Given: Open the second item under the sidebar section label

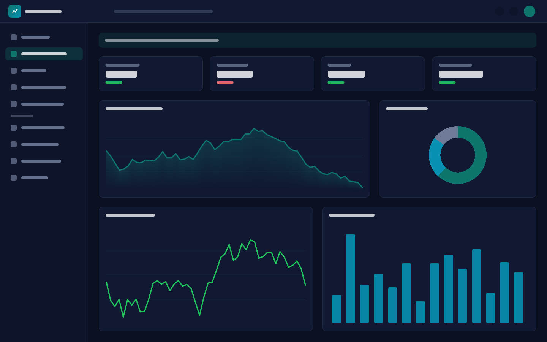Looking at the screenshot, I should click(x=44, y=144).
